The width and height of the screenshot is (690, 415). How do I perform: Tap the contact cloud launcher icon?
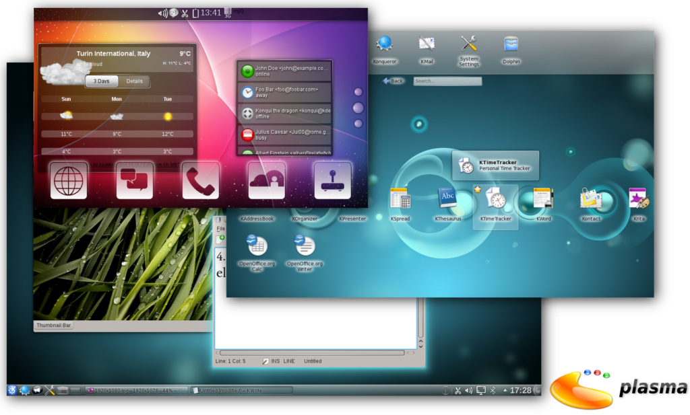[266, 180]
